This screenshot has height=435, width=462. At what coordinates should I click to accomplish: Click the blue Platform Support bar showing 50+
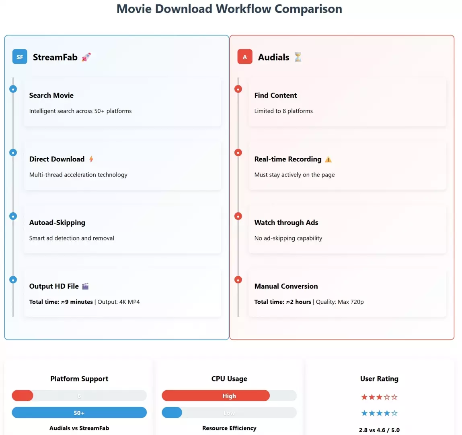79,412
